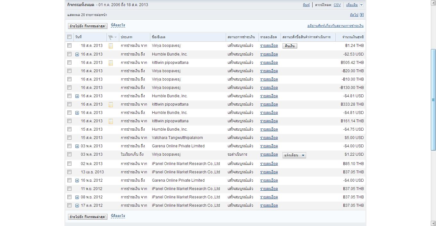
Task: Click the สถานะการชำระเงิน column header
Action: (x=241, y=37)
